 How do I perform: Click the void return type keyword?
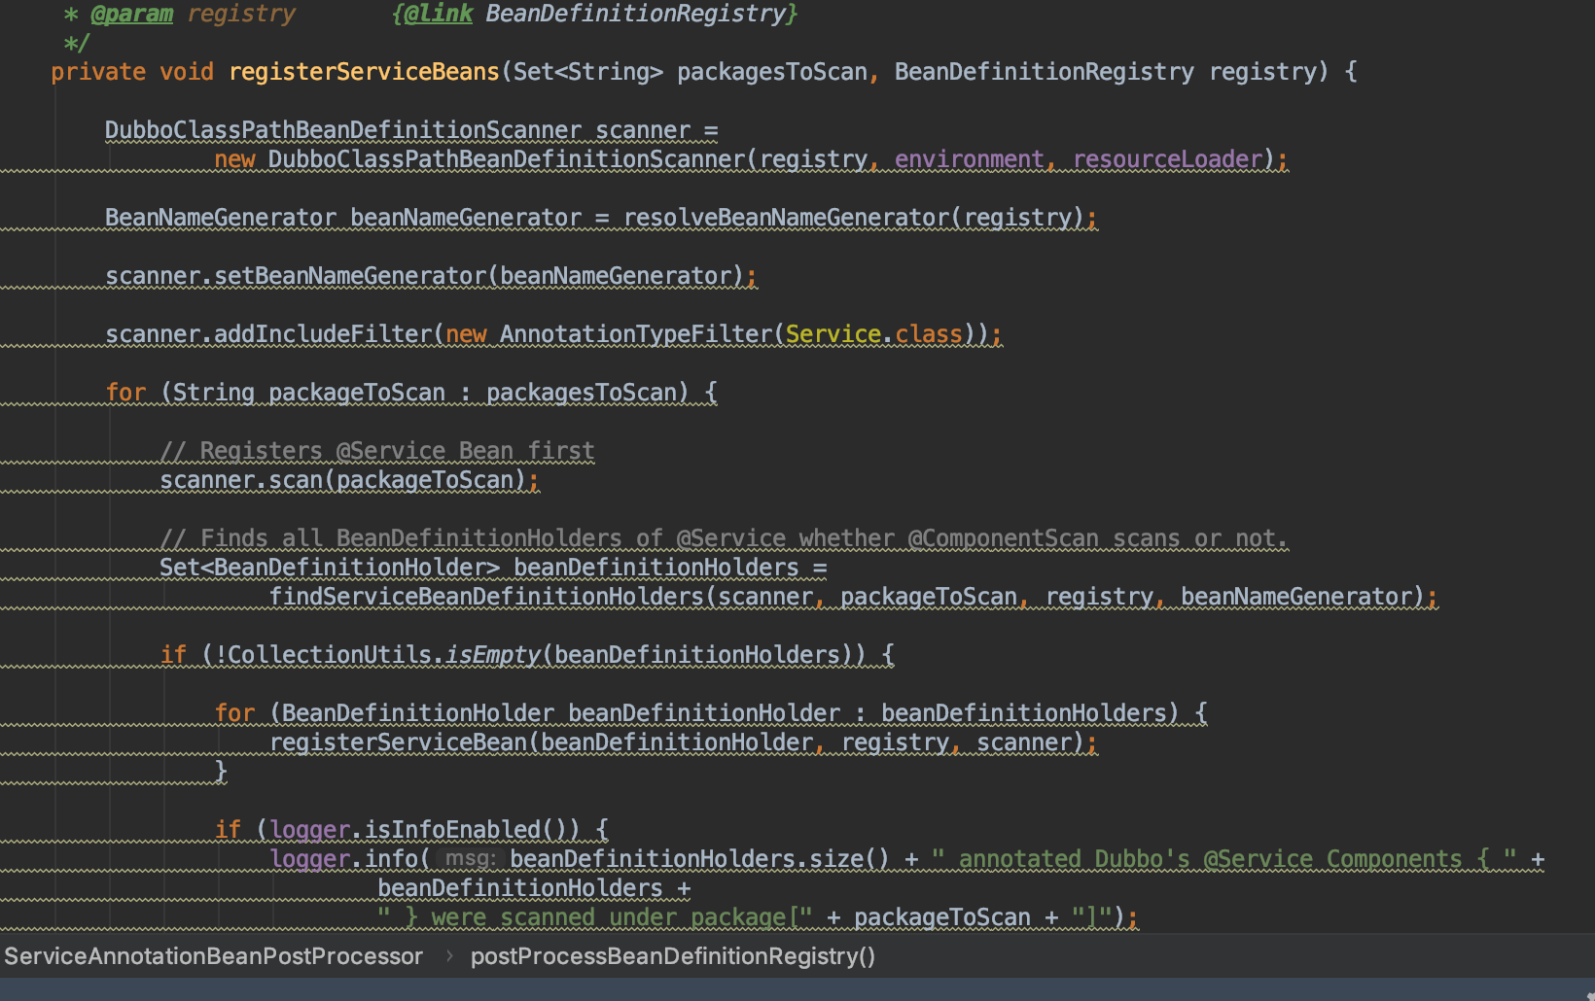[x=187, y=72]
